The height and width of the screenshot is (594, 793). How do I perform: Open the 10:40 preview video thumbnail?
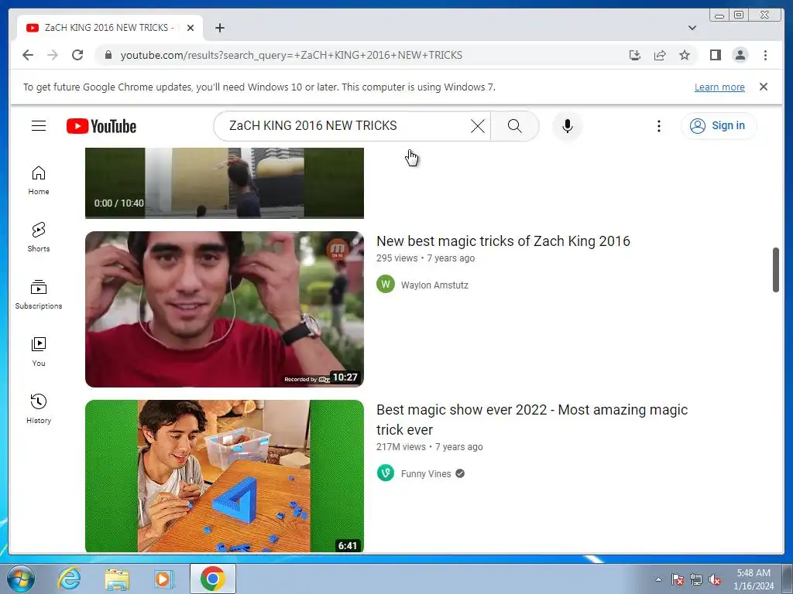click(225, 183)
